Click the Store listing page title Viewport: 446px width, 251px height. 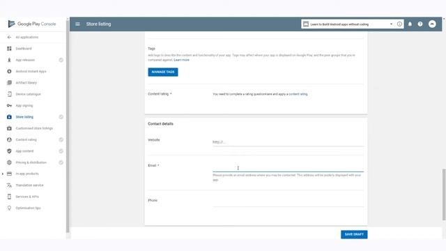click(99, 24)
